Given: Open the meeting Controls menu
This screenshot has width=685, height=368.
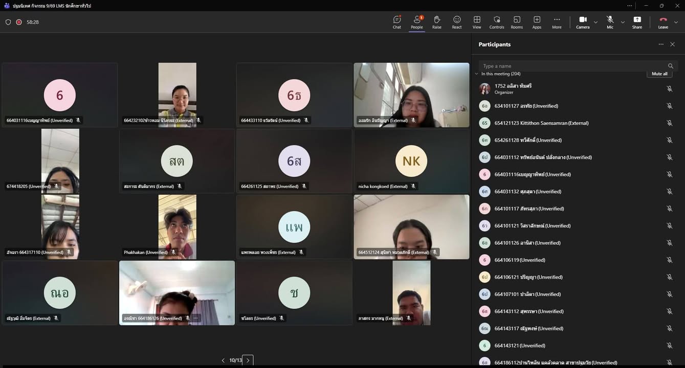Looking at the screenshot, I should [x=497, y=22].
